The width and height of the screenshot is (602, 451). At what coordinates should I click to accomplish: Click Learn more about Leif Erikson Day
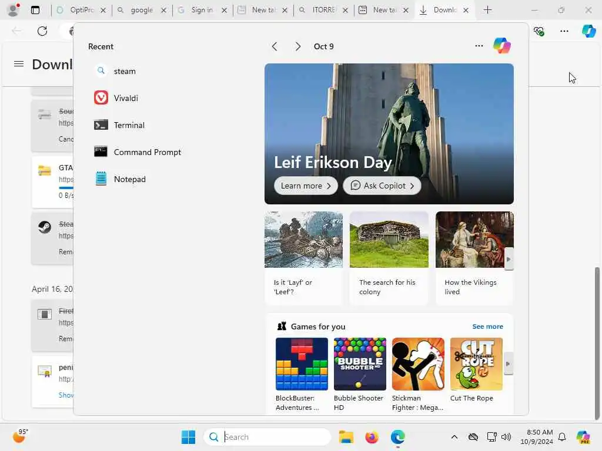tap(306, 186)
